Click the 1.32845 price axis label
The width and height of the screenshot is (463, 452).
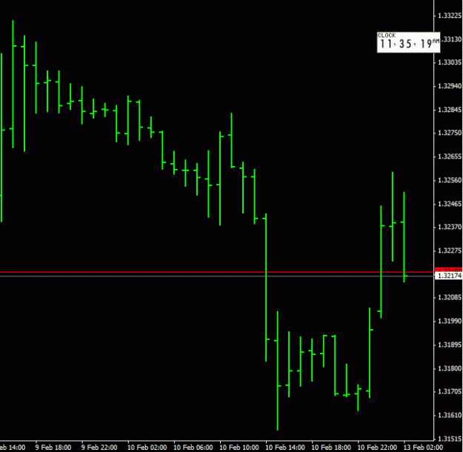tap(450, 110)
